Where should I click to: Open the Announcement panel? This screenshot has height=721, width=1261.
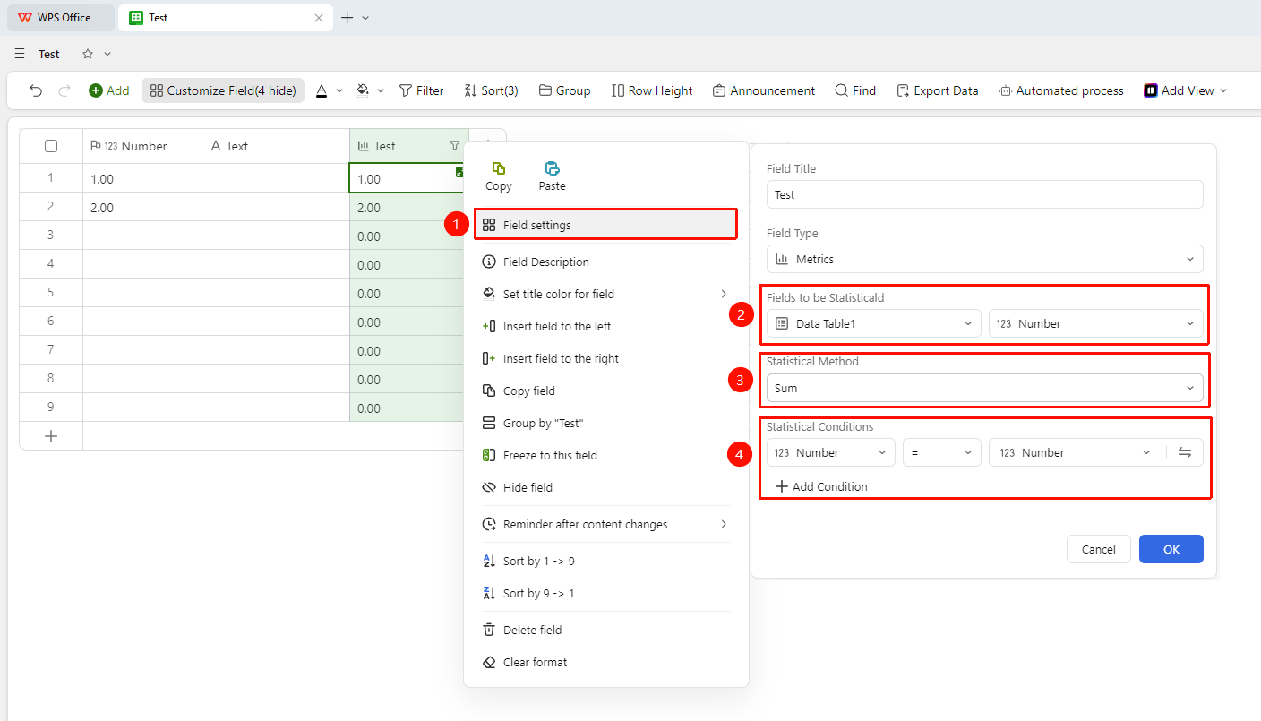tap(764, 90)
